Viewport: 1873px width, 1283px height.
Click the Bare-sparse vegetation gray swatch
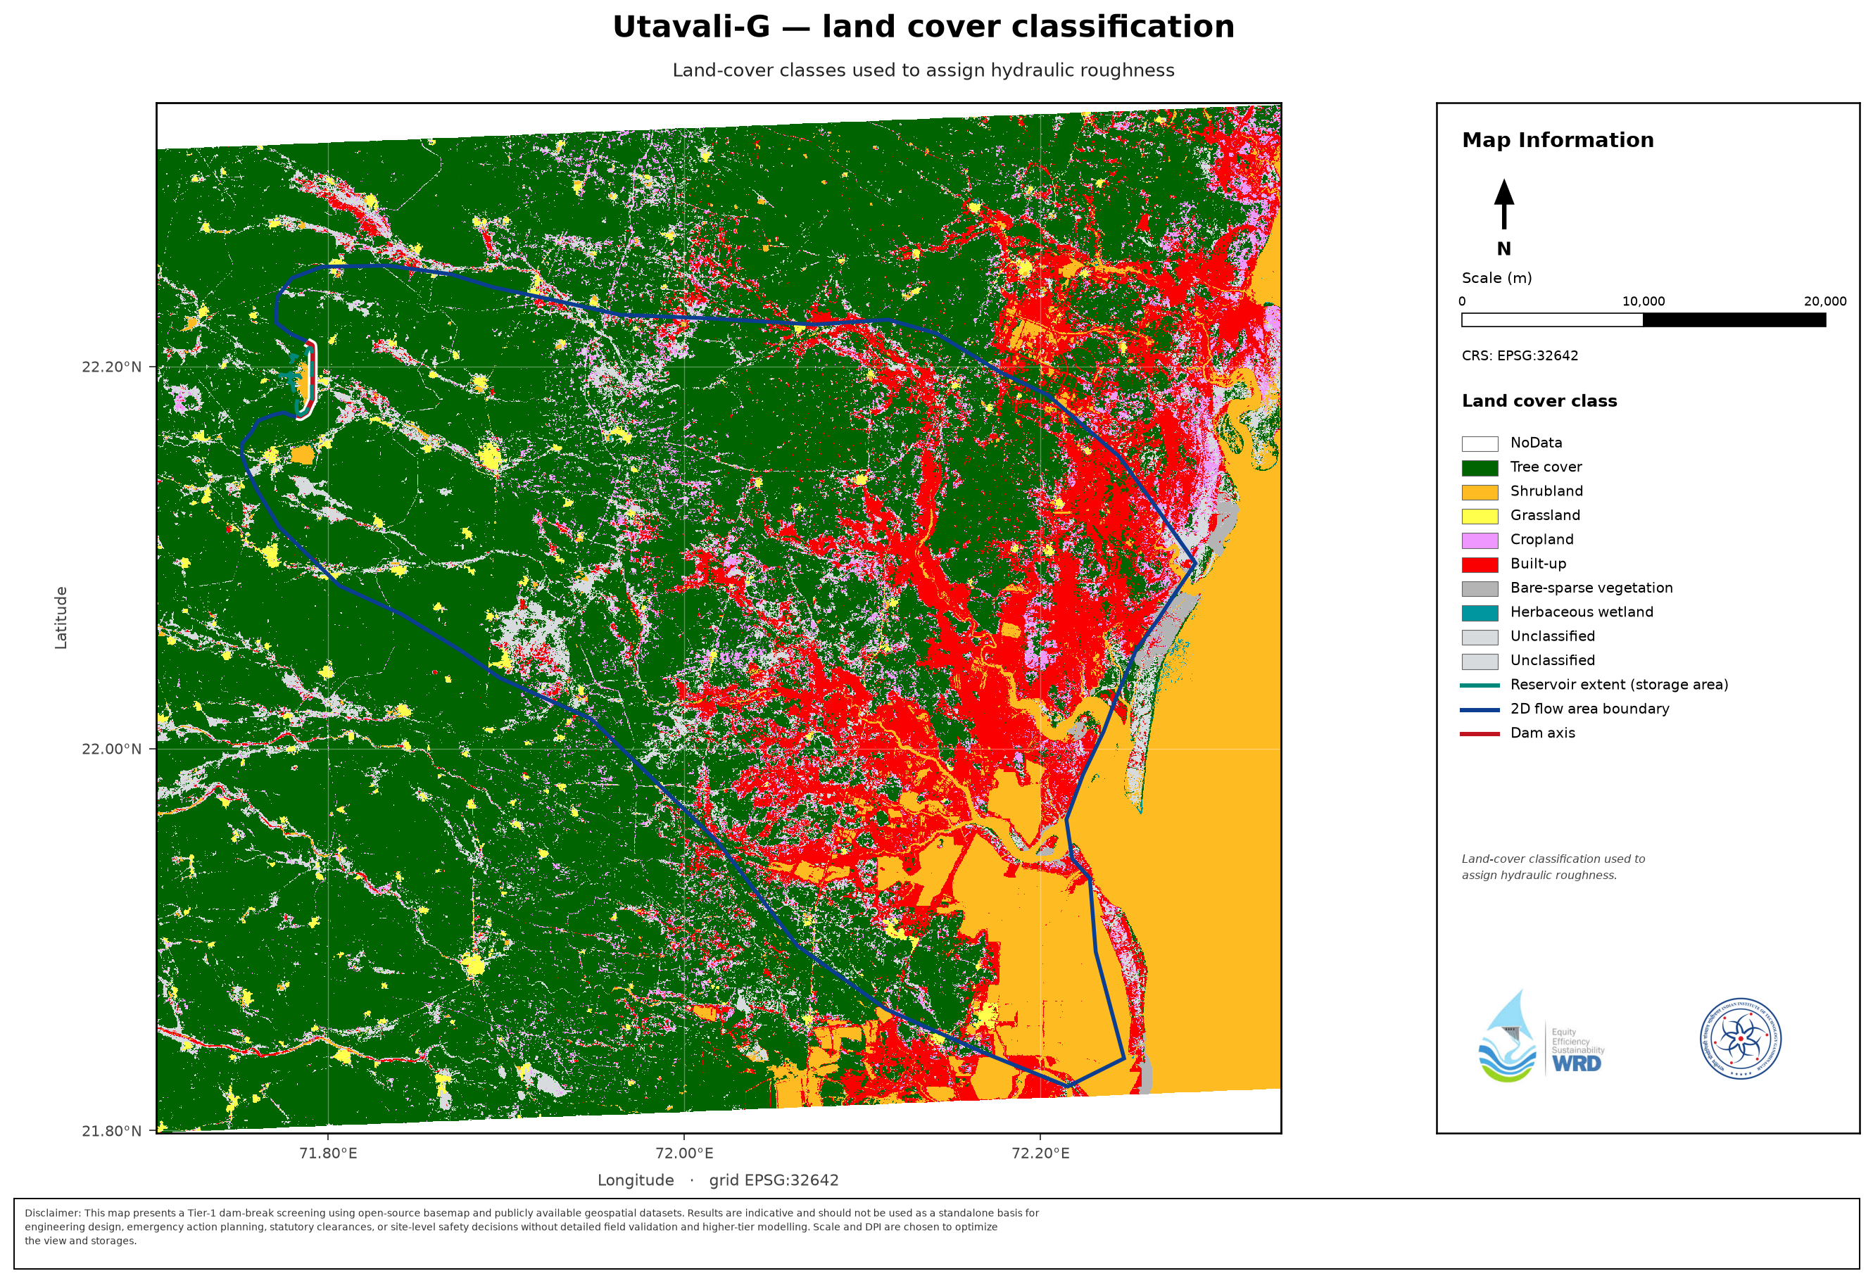pos(1480,589)
